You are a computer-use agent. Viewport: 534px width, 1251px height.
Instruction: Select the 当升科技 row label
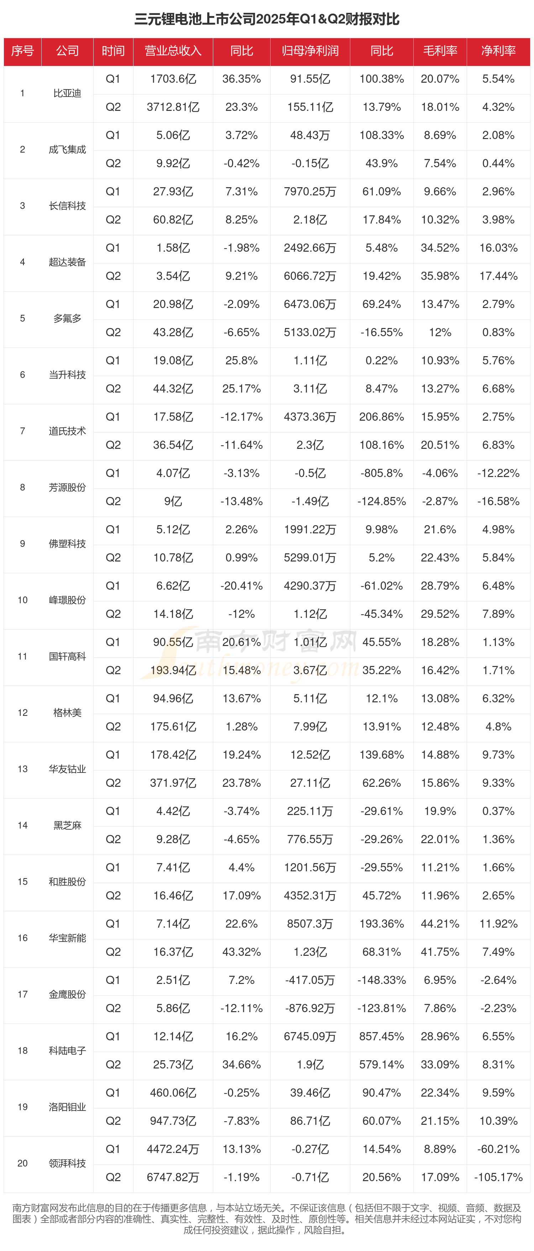[x=67, y=375]
